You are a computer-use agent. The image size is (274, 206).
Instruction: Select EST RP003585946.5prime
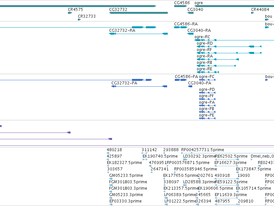click(x=195, y=169)
